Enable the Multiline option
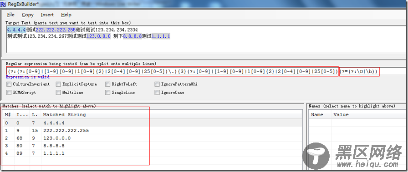The width and height of the screenshot is (408, 172). 58,93
